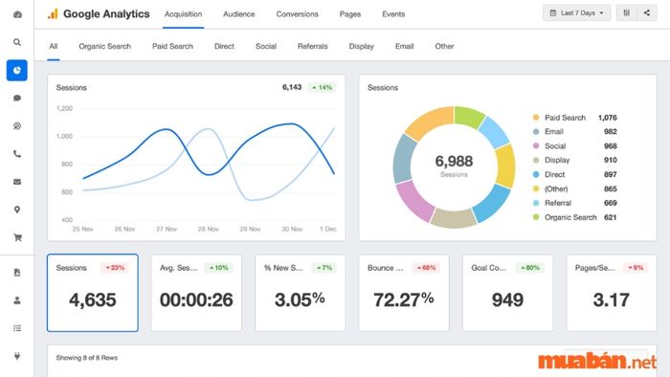This screenshot has width=670, height=377.
Task: Click the 6,143 sessions total value
Action: coord(292,87)
